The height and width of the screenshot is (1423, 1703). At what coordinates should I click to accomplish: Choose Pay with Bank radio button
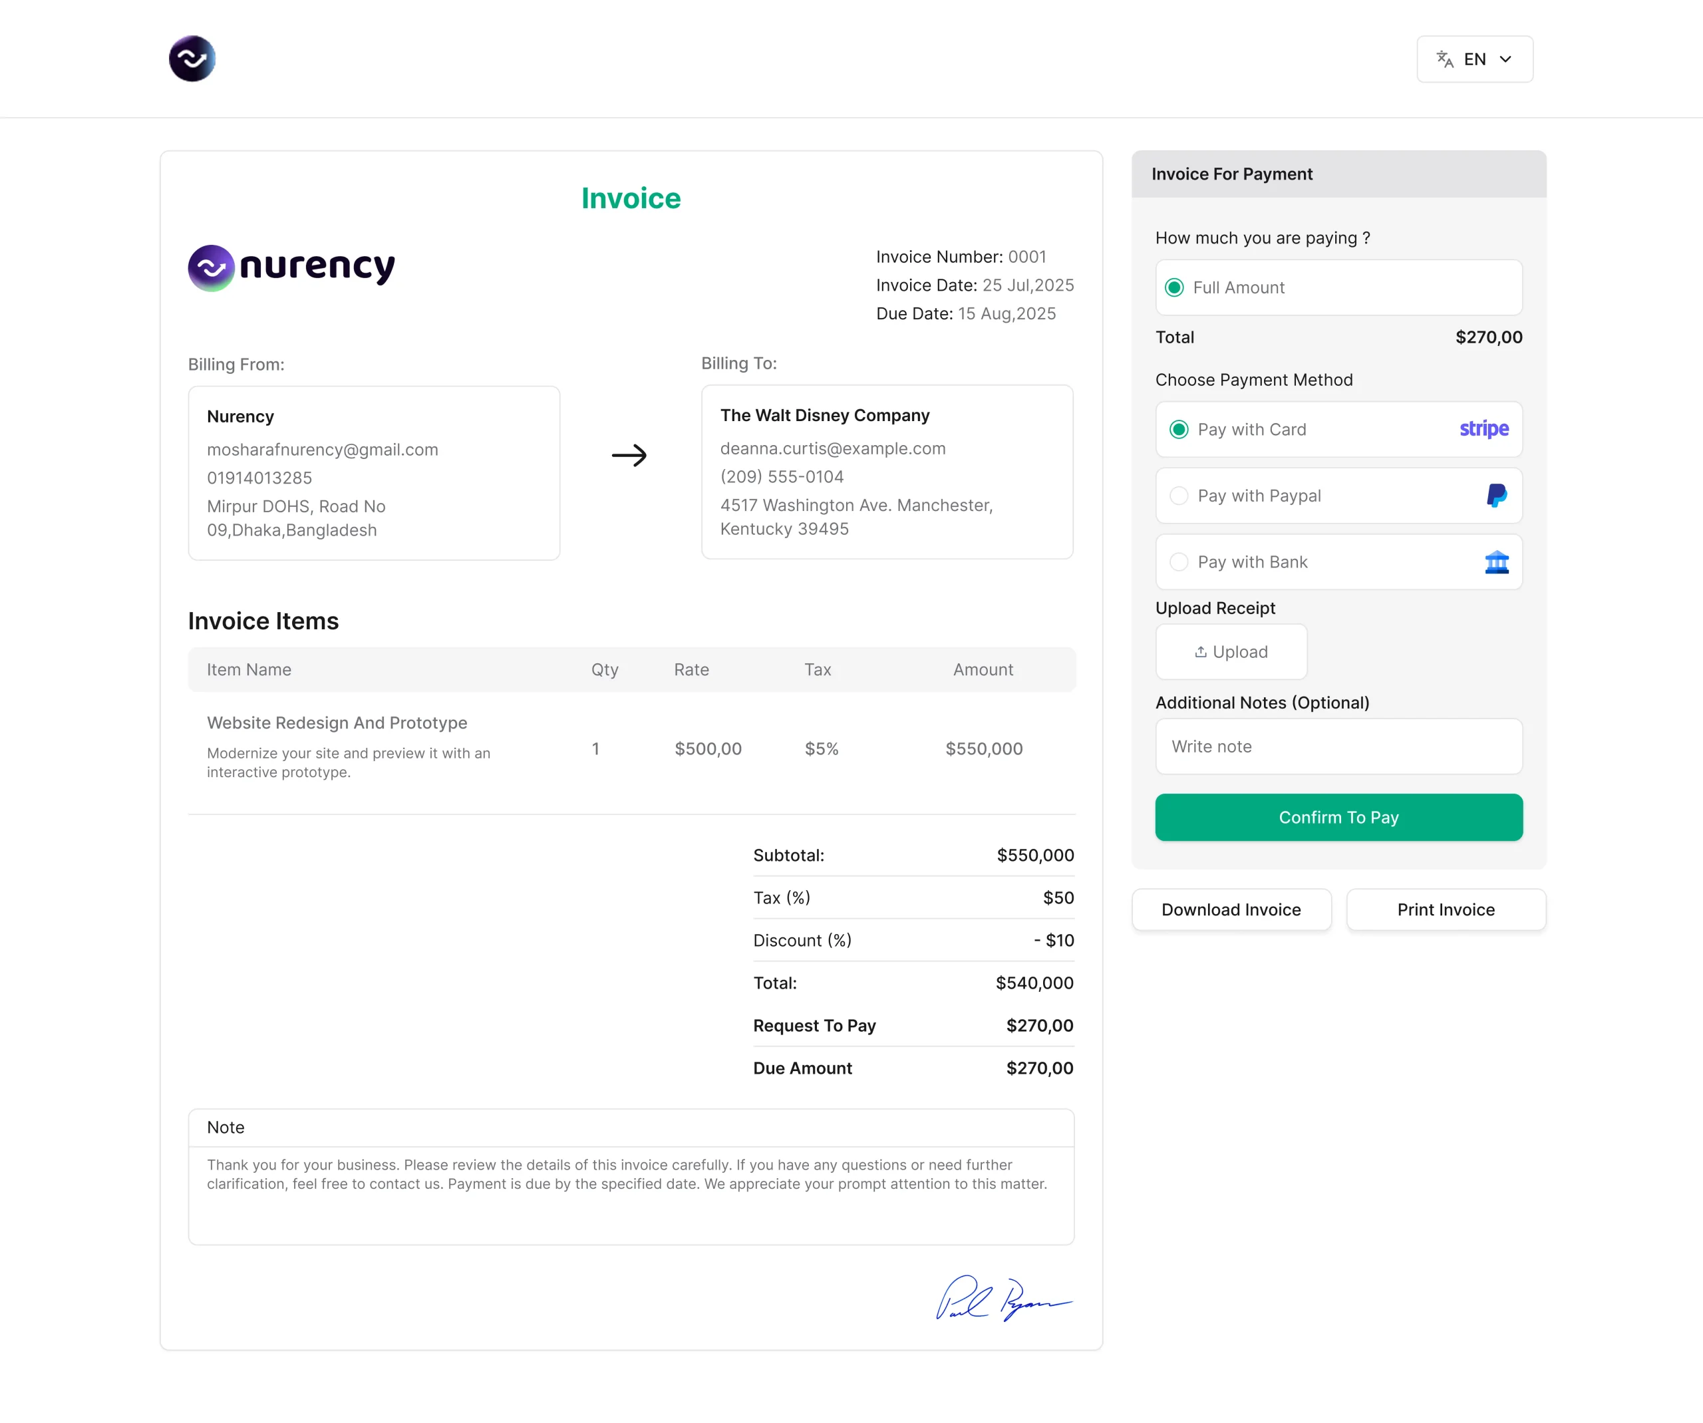point(1179,562)
